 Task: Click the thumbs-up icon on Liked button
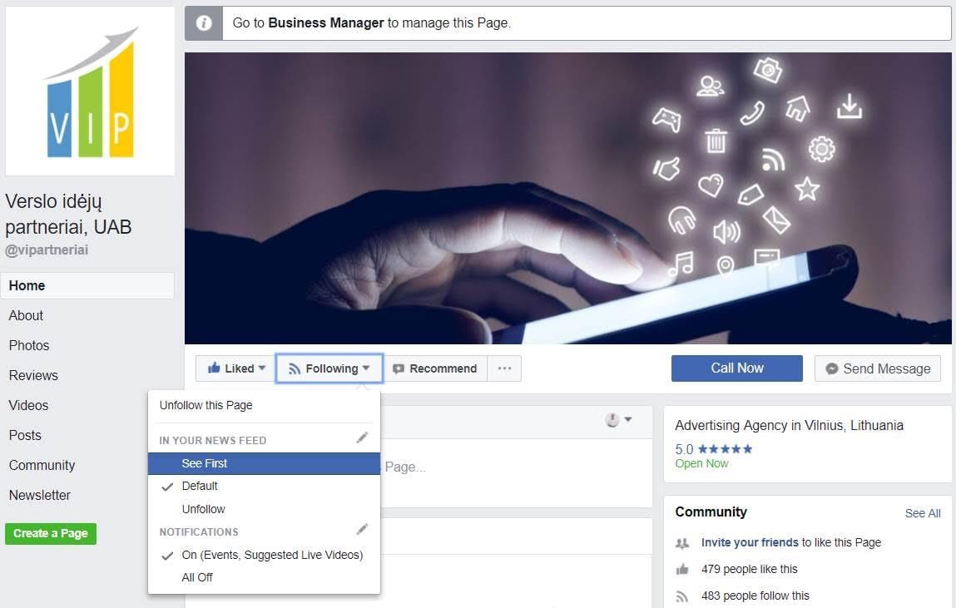213,368
